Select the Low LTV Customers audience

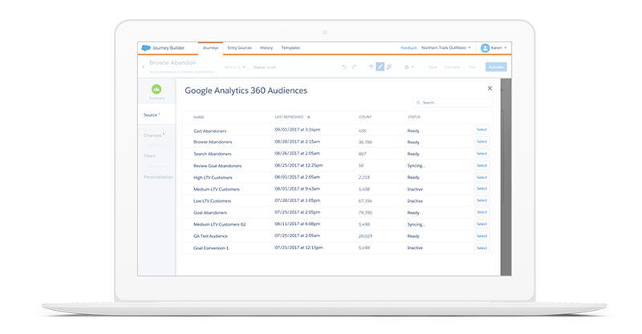click(x=482, y=200)
